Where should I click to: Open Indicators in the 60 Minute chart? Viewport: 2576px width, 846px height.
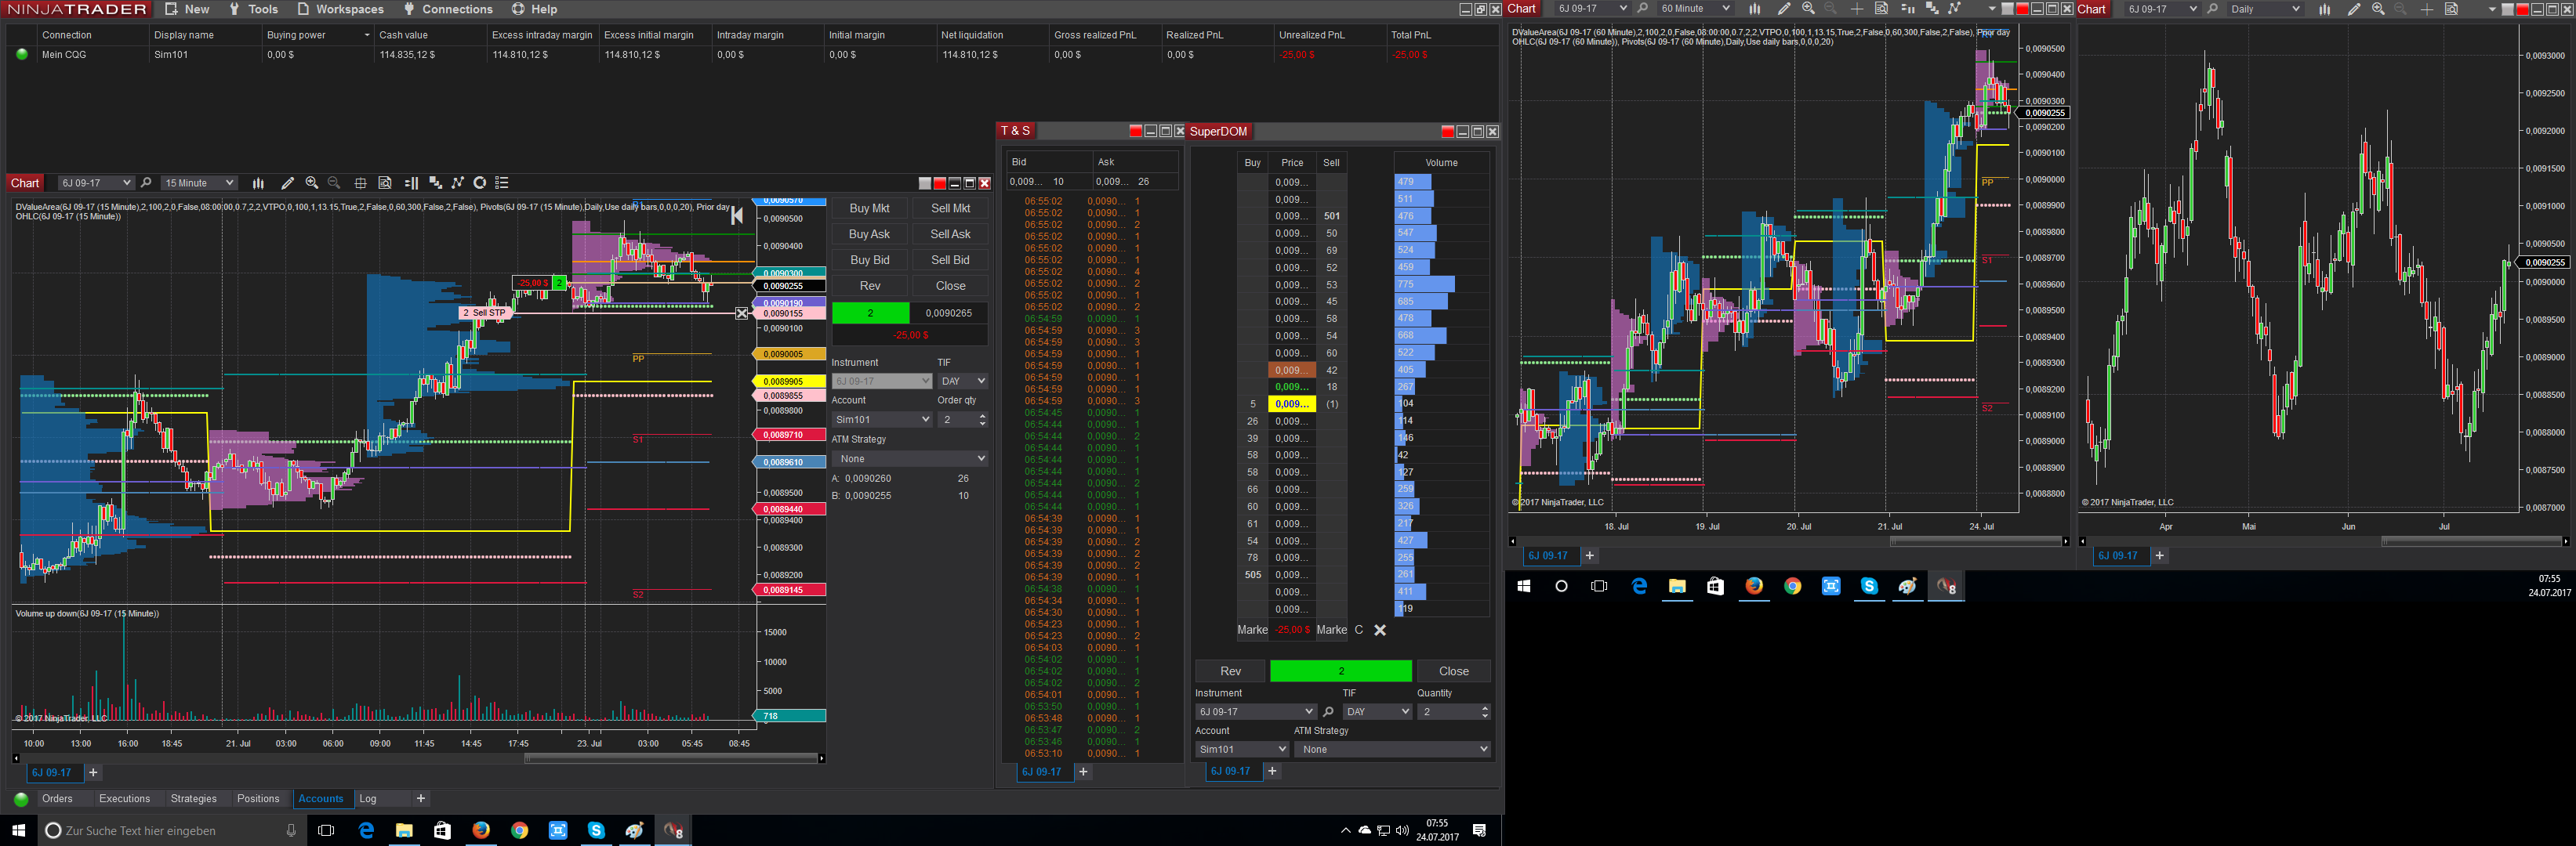[1932, 9]
